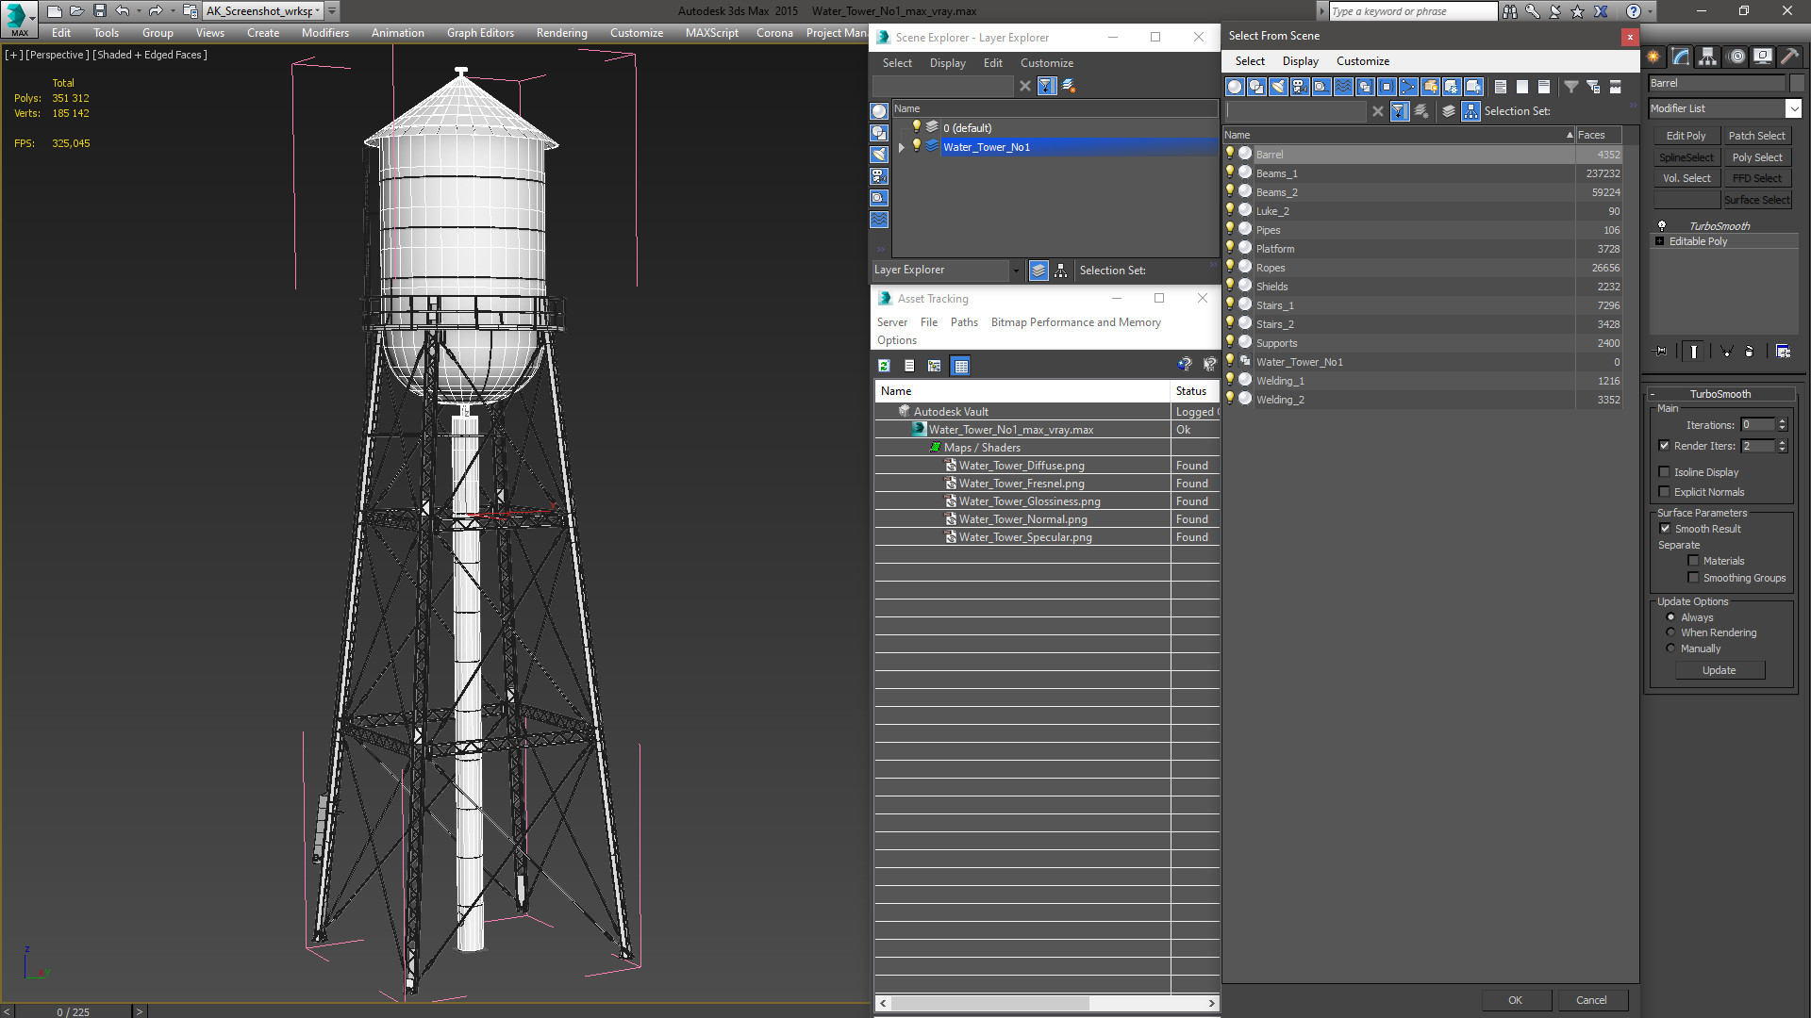Click Save File icon in top toolbar
The height and width of the screenshot is (1018, 1811).
[x=99, y=11]
